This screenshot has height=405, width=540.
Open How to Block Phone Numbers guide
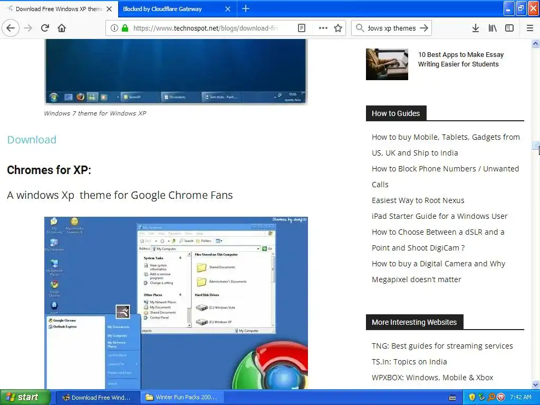[x=445, y=177]
